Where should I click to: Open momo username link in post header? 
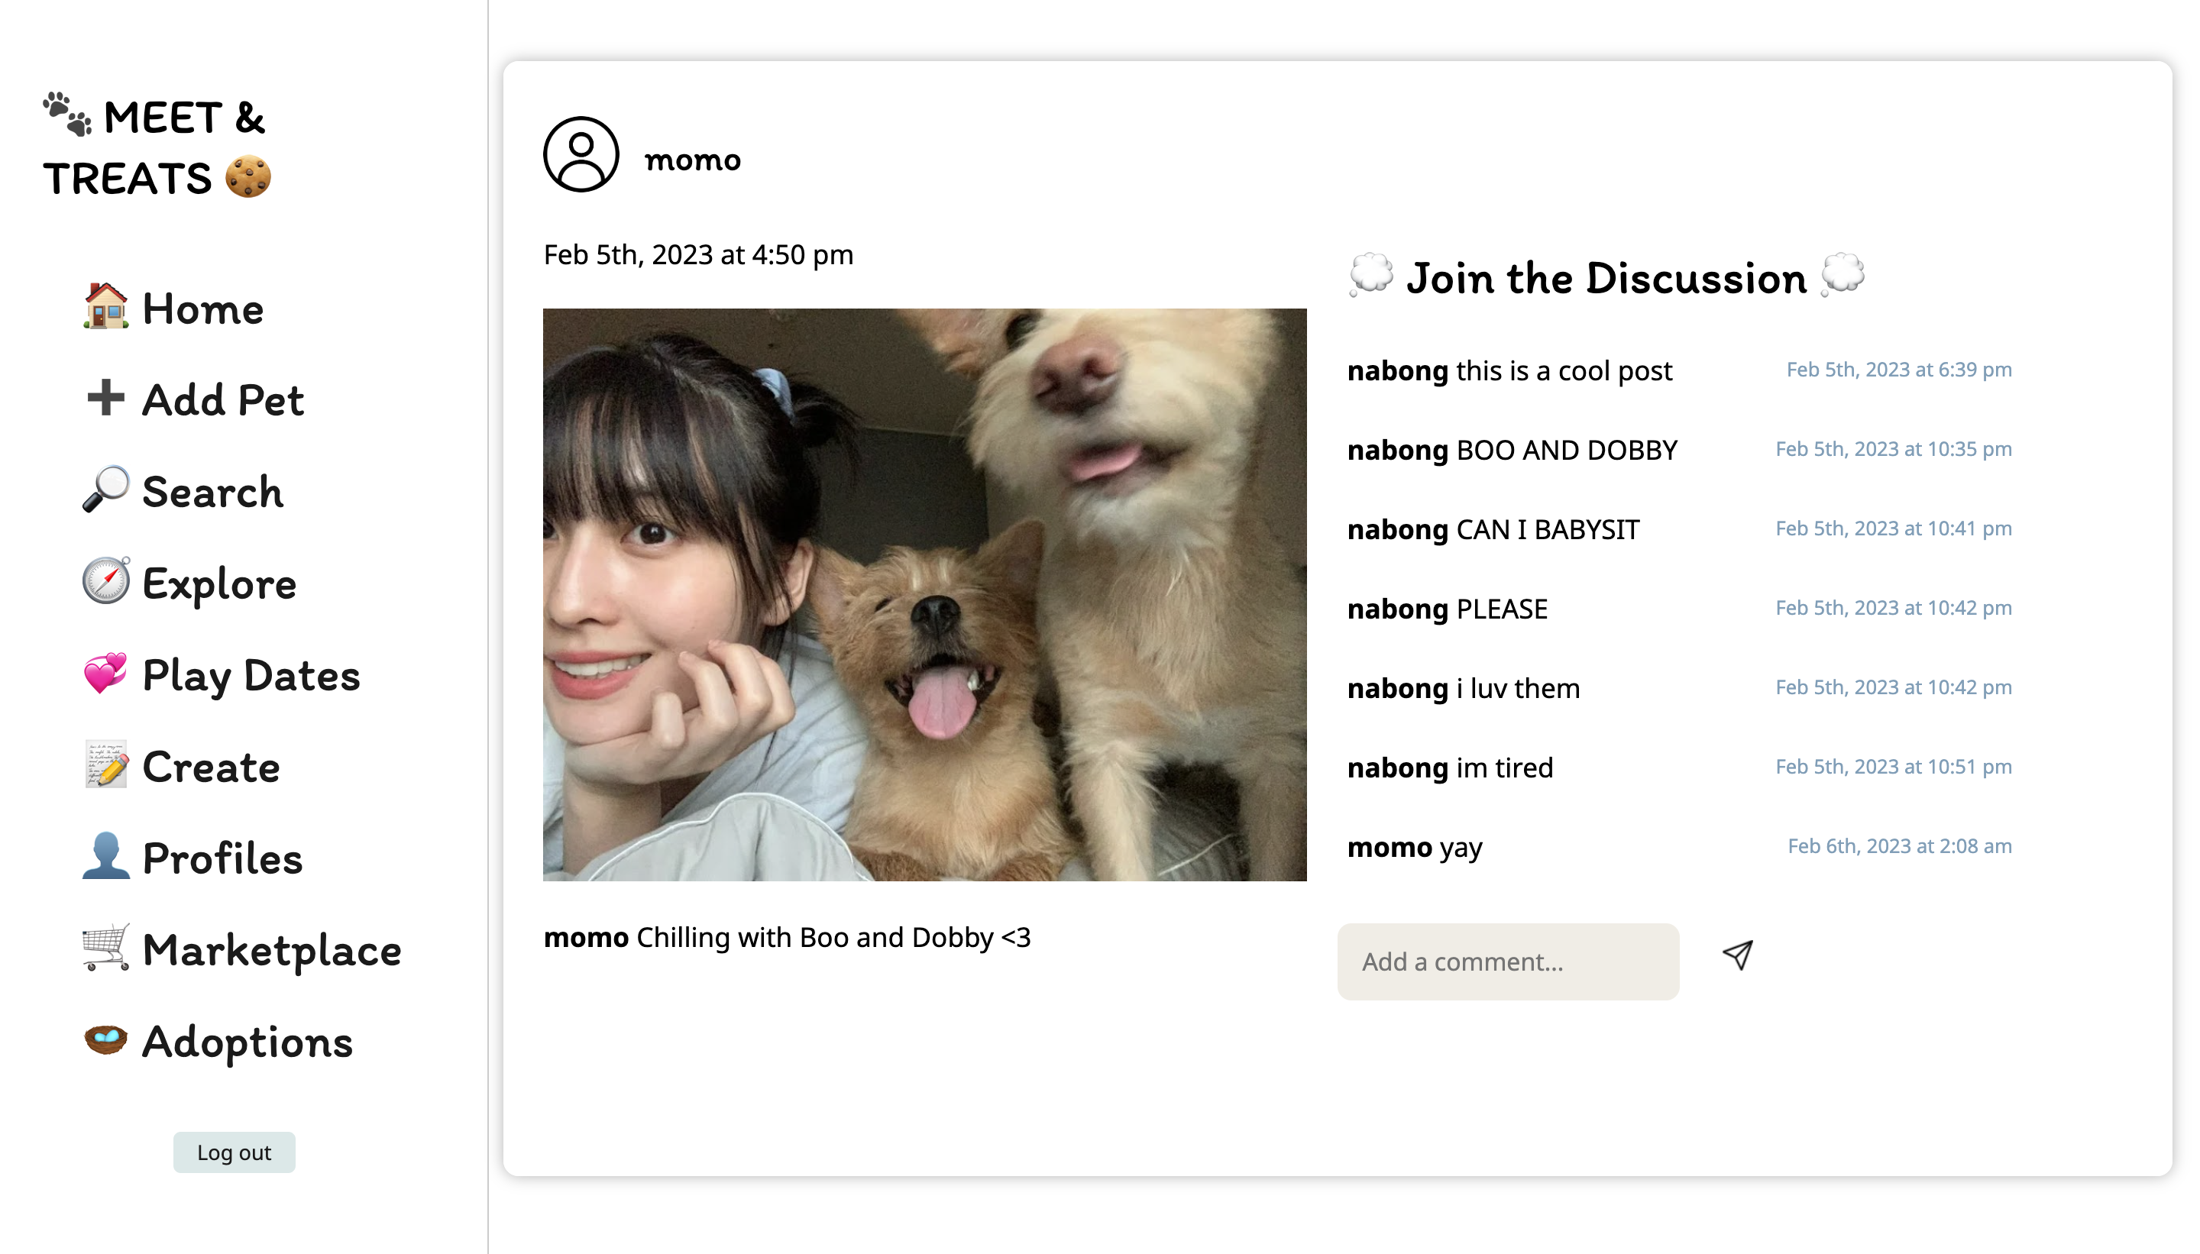point(691,160)
